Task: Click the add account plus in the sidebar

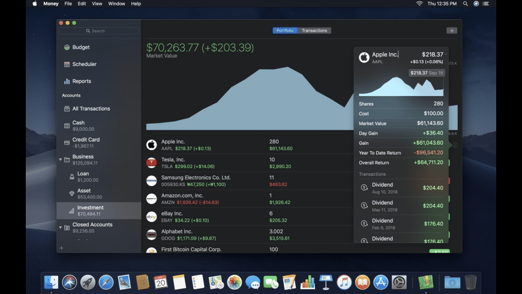Action: tap(61, 248)
